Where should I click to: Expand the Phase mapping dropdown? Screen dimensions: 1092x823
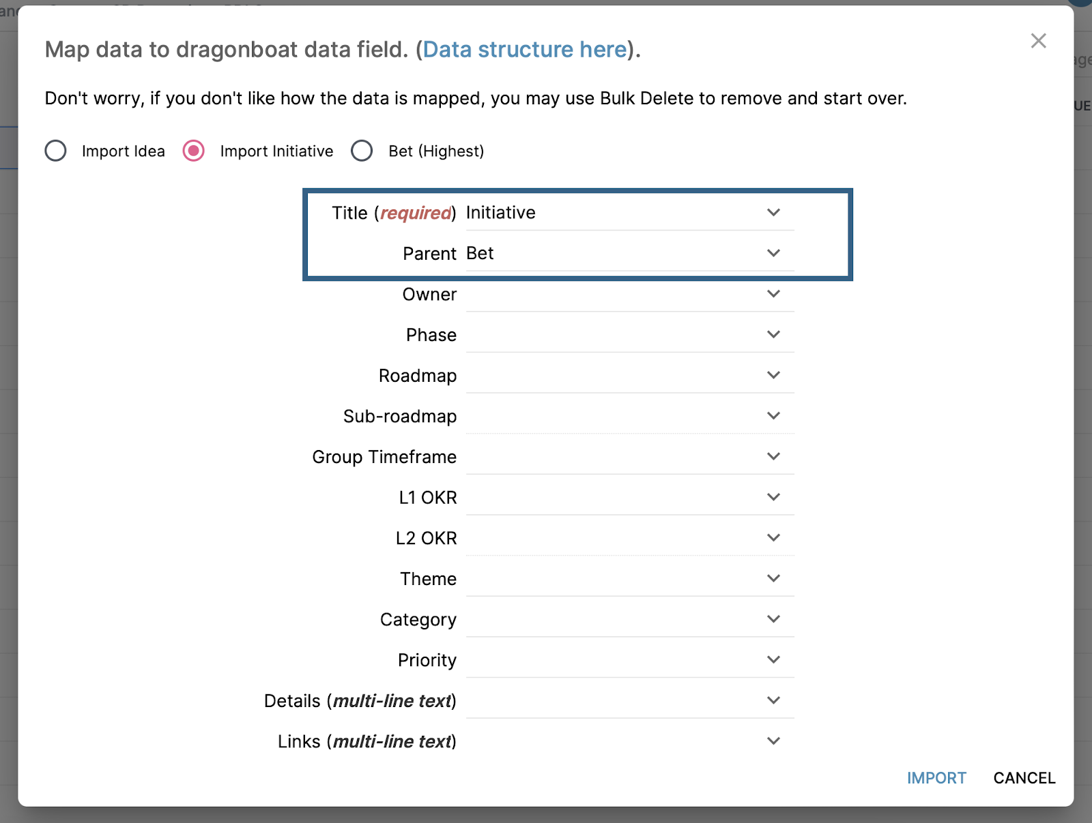click(x=630, y=335)
